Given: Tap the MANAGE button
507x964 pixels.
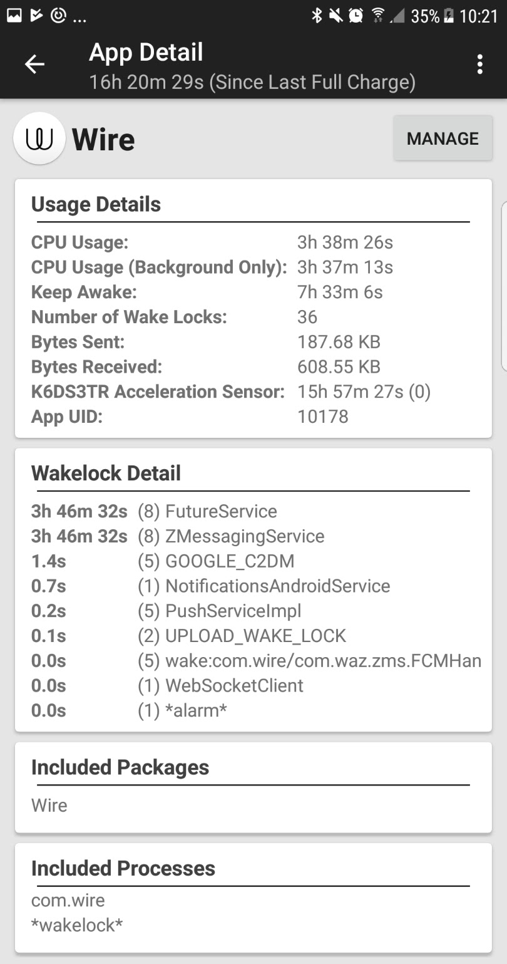Looking at the screenshot, I should click(x=442, y=138).
